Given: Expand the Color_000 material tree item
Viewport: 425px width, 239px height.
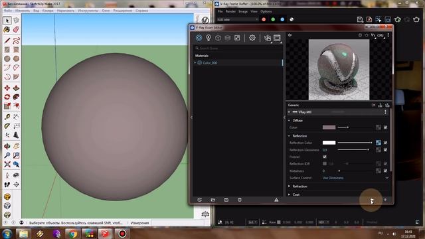Looking at the screenshot, I should point(195,62).
